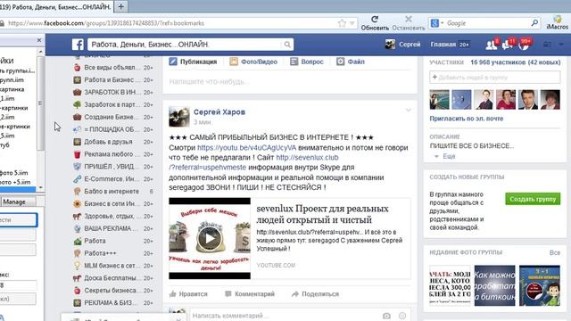Select the Фото/Видео tab
This screenshot has height=321, width=571.
pos(253,62)
